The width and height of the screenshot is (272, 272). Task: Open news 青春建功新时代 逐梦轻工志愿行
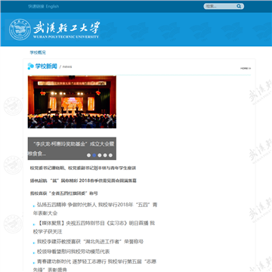pos(94,265)
